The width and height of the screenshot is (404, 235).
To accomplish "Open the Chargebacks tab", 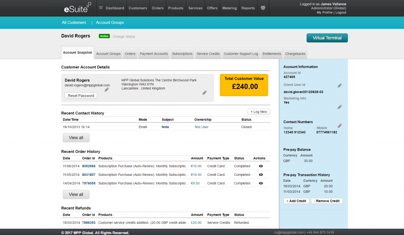I will [x=295, y=54].
